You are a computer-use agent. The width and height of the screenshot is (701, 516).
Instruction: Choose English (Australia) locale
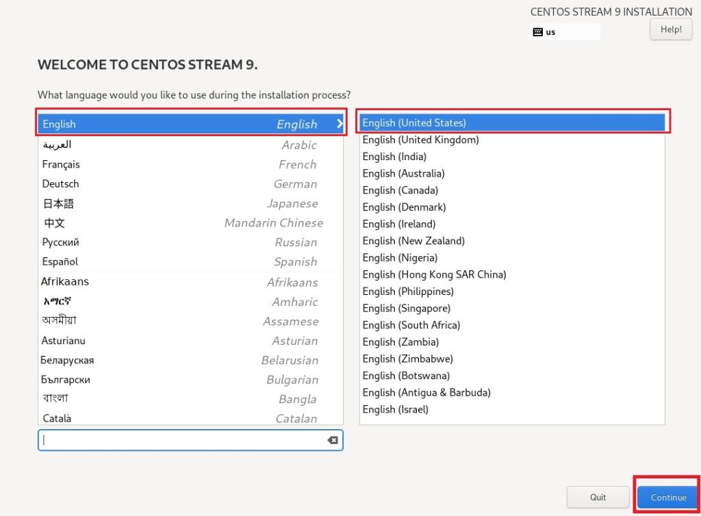pyautogui.click(x=403, y=174)
